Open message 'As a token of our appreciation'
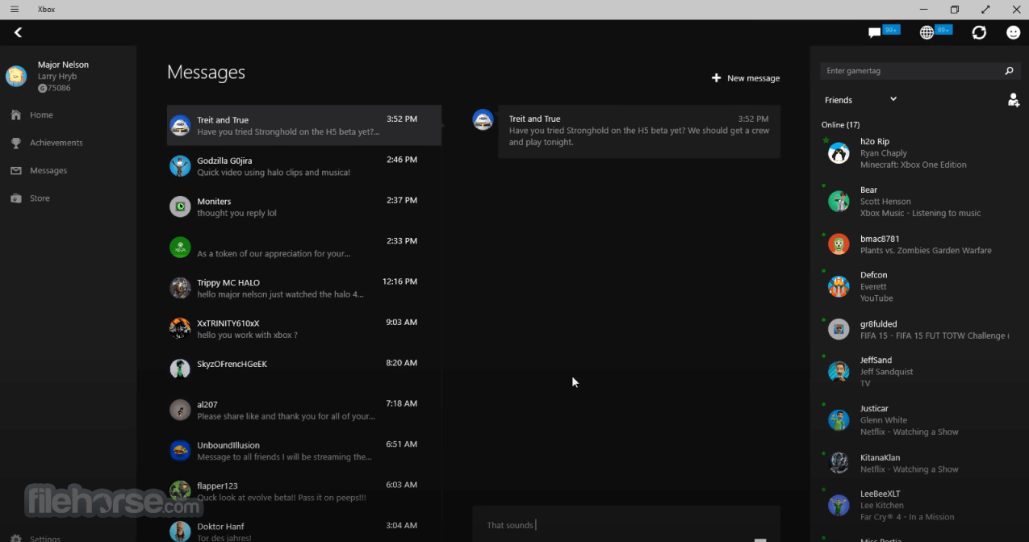 coord(304,247)
